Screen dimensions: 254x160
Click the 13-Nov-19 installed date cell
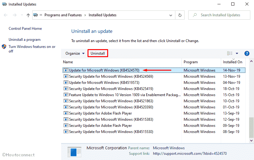[232, 76]
